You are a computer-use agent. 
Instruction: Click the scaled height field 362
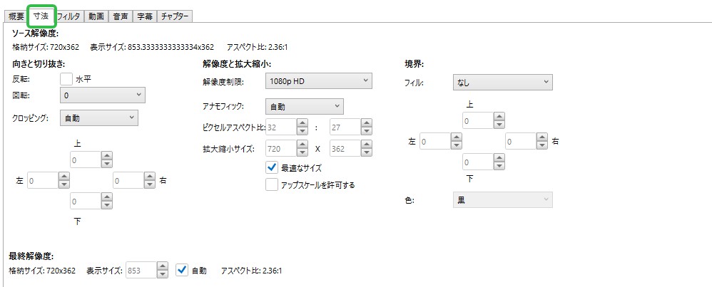(x=345, y=148)
